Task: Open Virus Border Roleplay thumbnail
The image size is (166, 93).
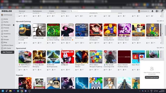Action: [39, 57]
